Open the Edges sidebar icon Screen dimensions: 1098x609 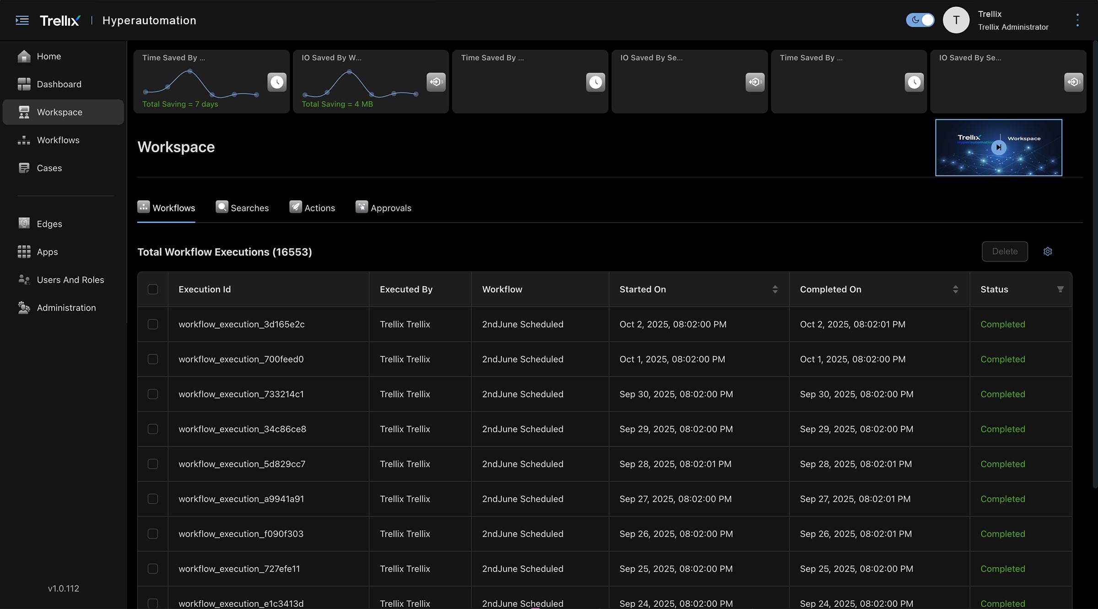coord(24,224)
